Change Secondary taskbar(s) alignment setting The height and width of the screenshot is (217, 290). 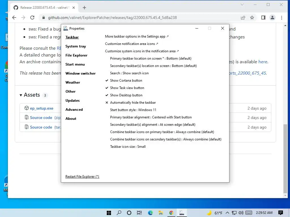click(x=153, y=125)
